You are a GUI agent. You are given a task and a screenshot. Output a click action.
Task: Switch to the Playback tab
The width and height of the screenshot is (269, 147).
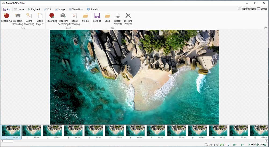click(34, 9)
